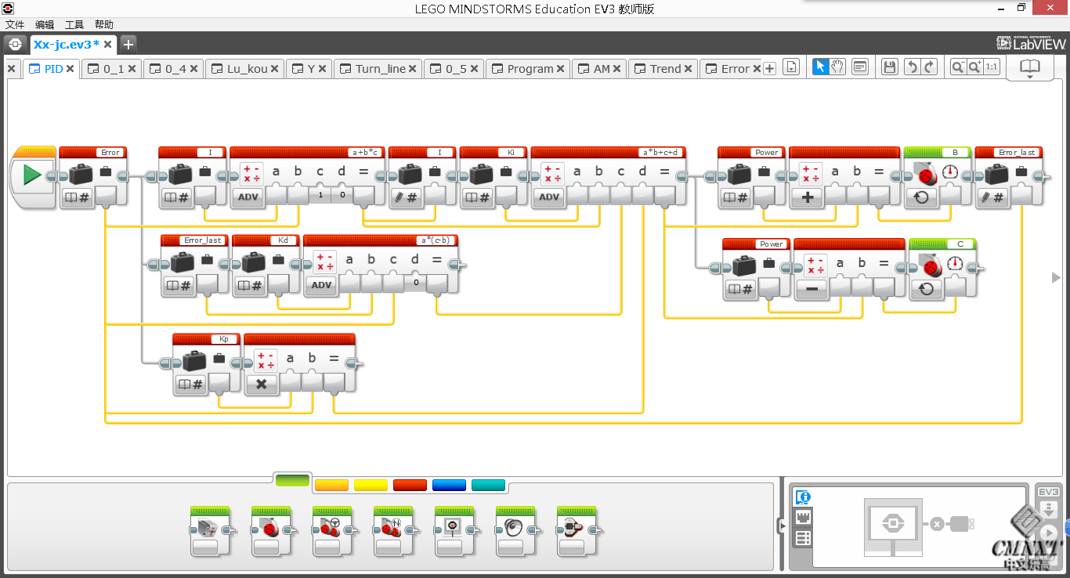Select variable name Error_last write block
Image resolution: width=1070 pixels, height=578 pixels.
click(1017, 153)
